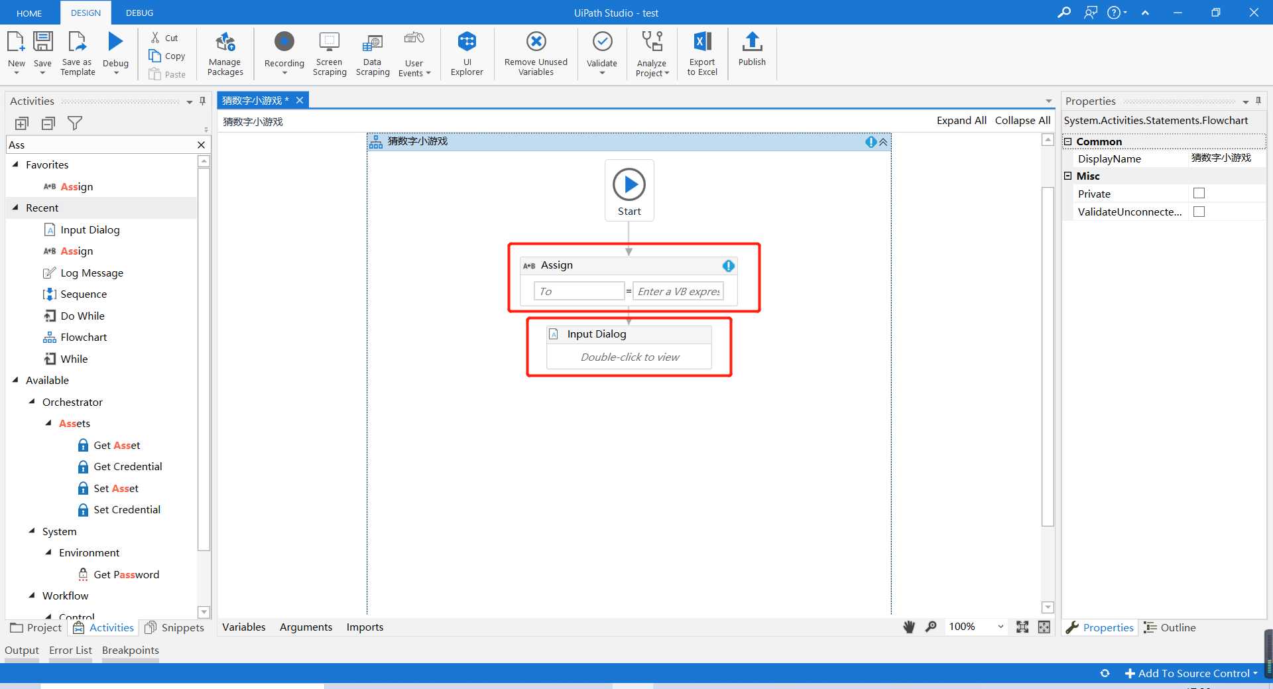Collapse the Misc property section

(1067, 176)
